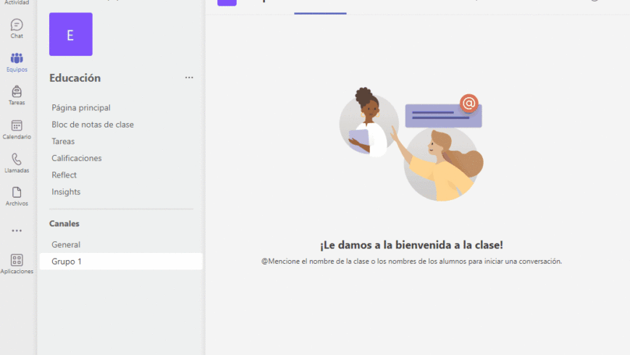This screenshot has height=355, width=630.
Task: Open the Tareas backpack icon in left rail
Action: coord(17,96)
